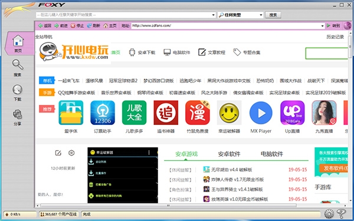This screenshot has width=354, height=221.
Task: Open the 儿歌多多 app icon
Action: coord(134,113)
